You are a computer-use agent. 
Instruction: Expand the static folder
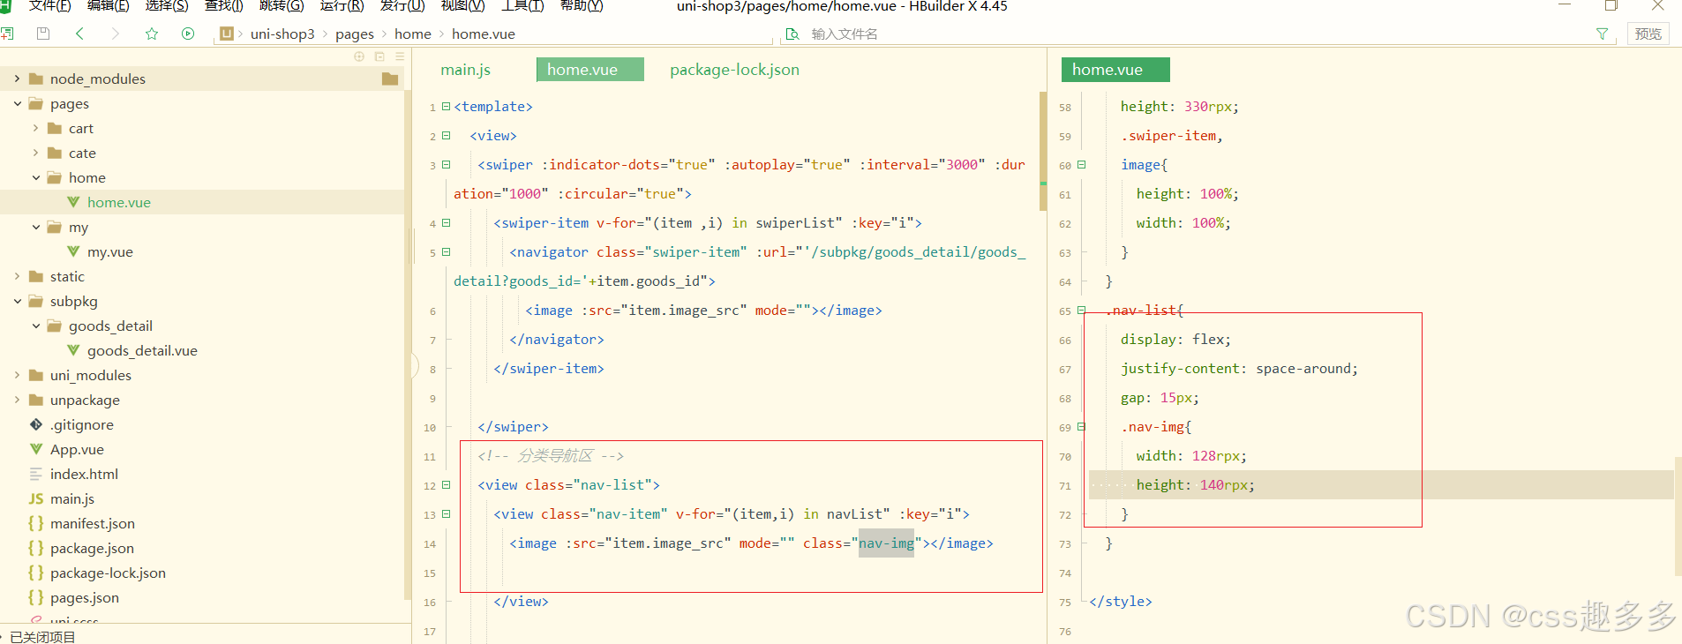coord(17,276)
